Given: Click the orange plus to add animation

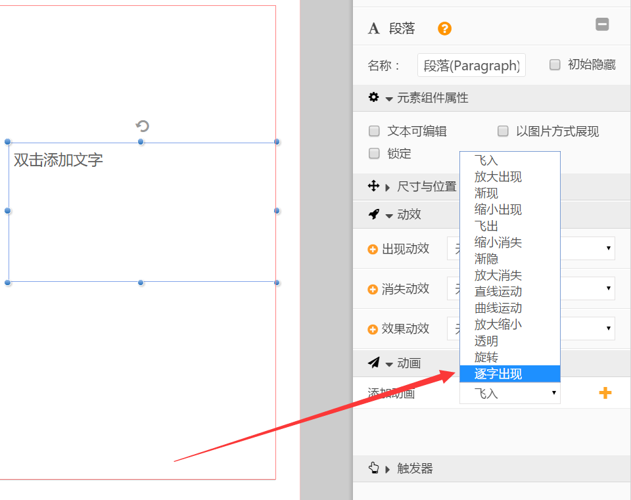Looking at the screenshot, I should 605,393.
